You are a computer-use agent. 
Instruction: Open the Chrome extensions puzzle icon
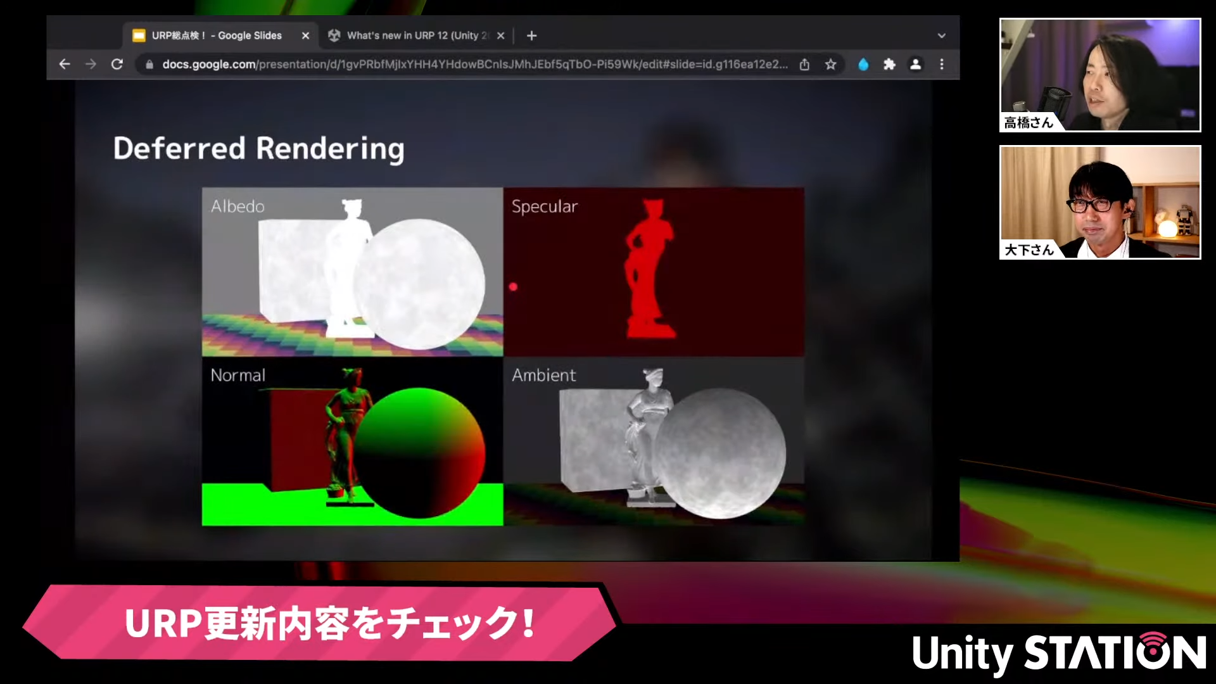point(889,64)
